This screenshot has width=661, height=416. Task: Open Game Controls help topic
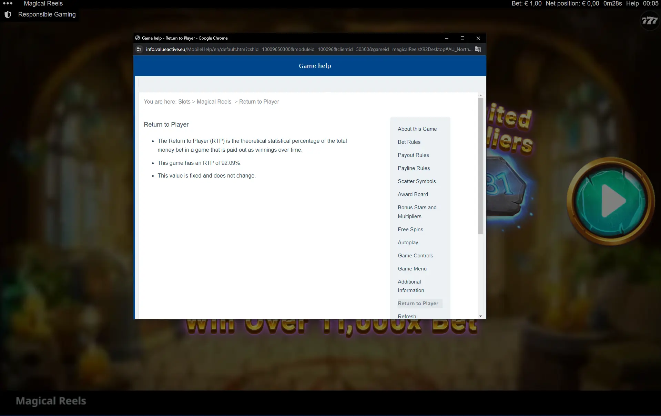pyautogui.click(x=415, y=256)
